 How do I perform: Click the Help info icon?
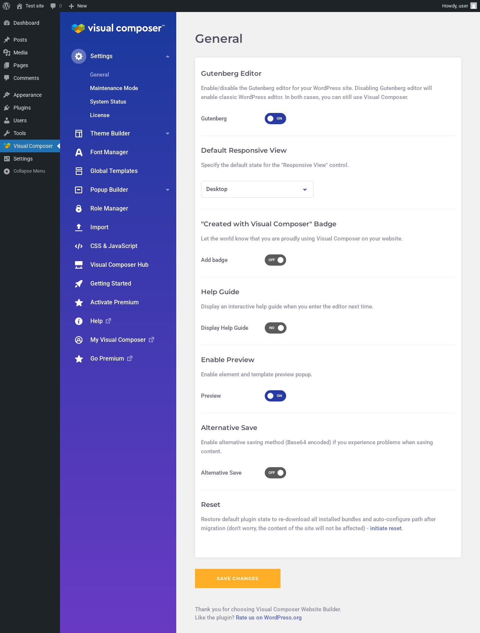(x=79, y=321)
